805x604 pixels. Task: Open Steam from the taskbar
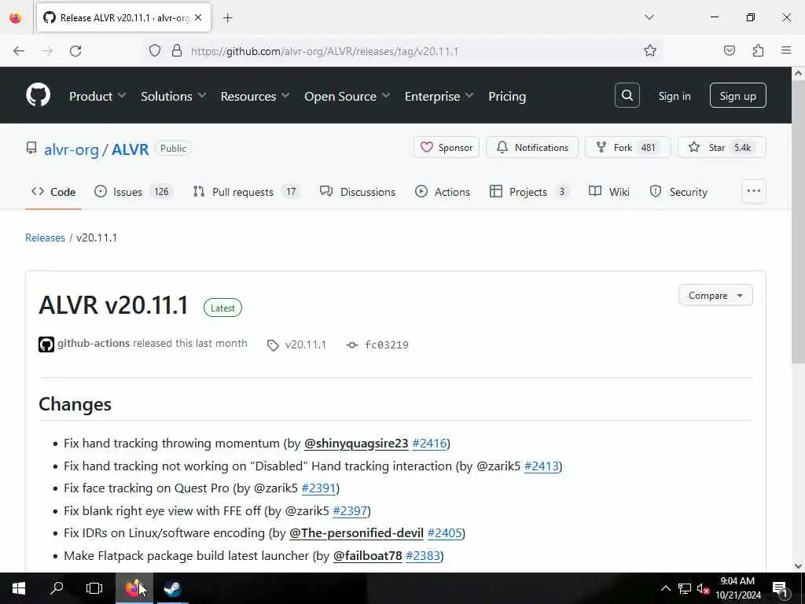click(x=172, y=588)
